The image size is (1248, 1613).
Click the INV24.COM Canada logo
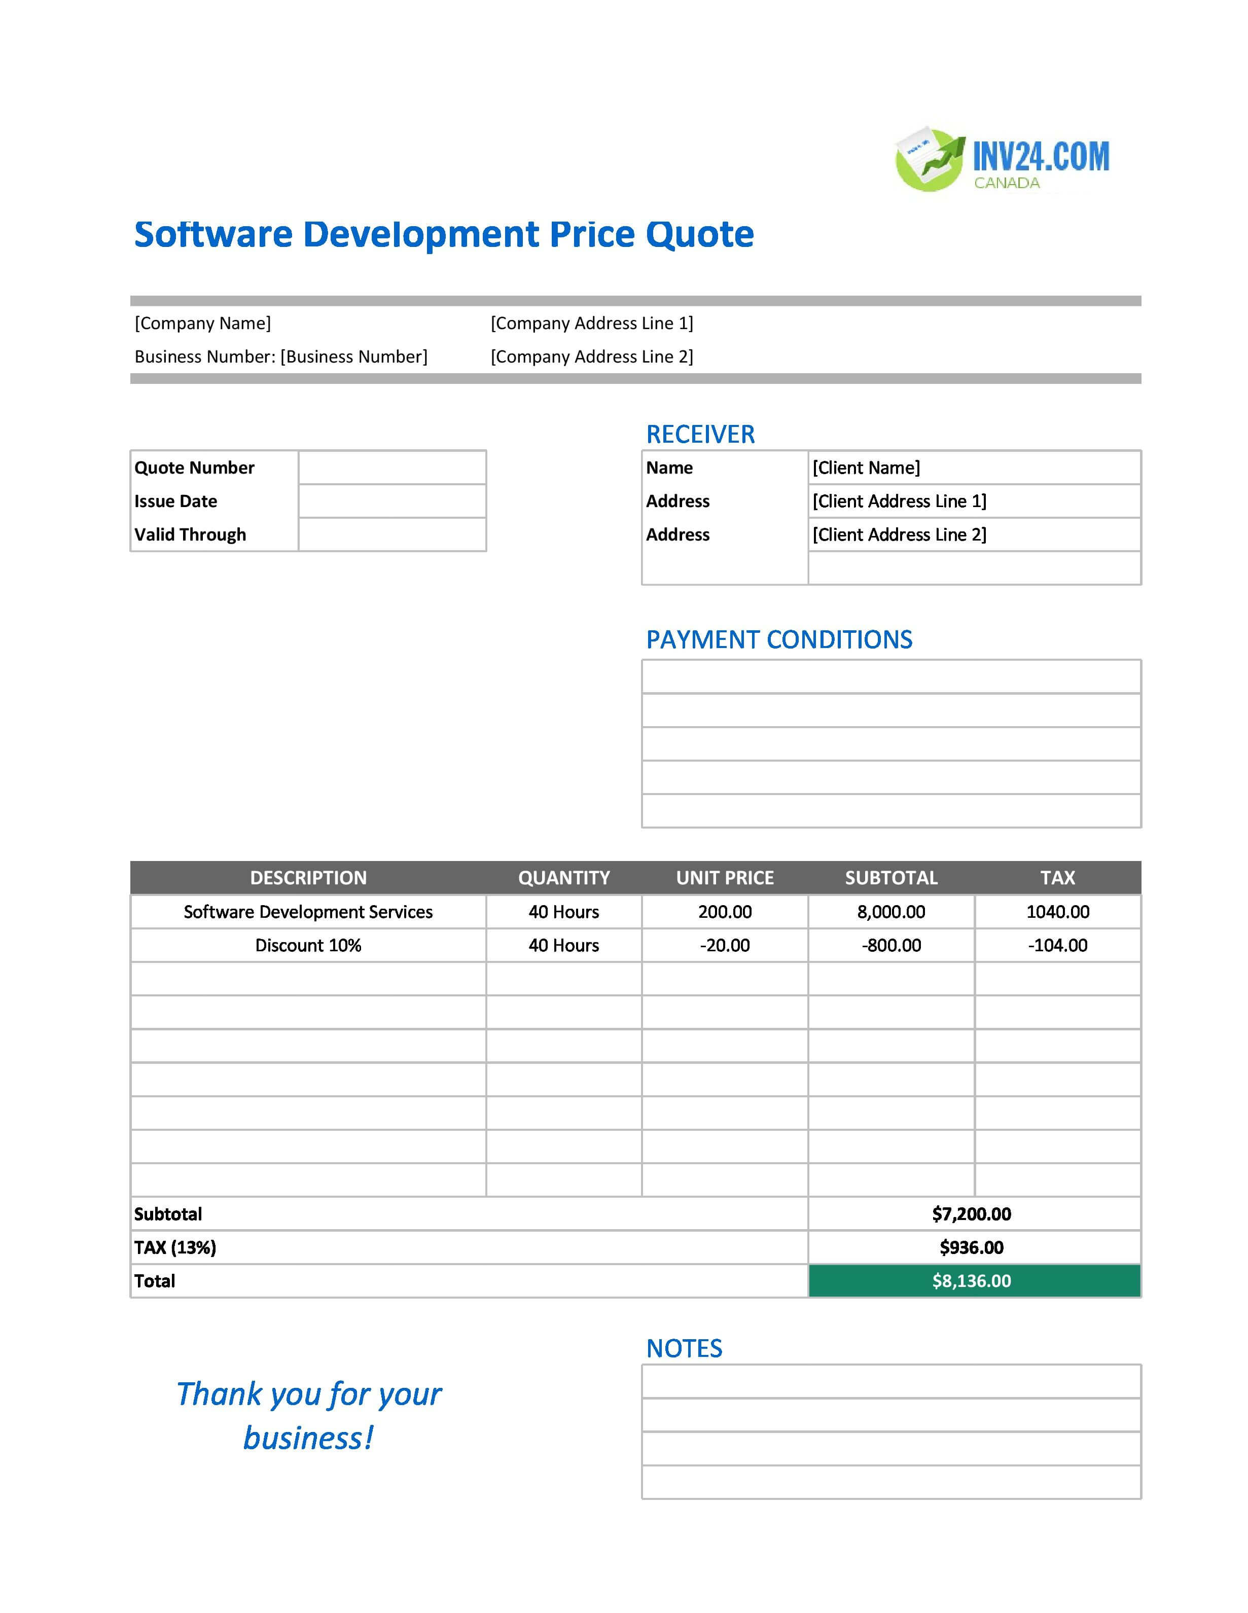(x=1002, y=160)
